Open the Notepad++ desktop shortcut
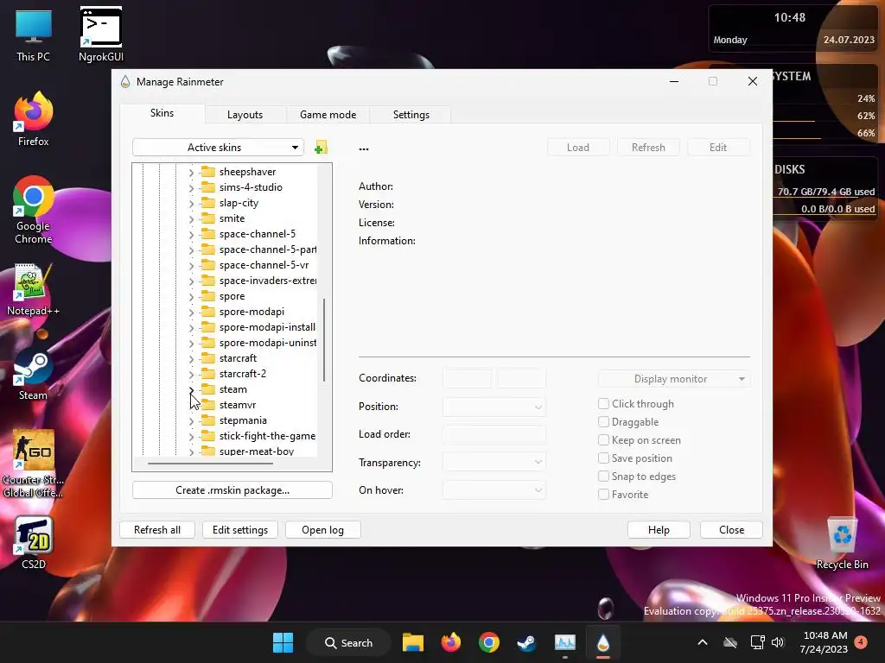 pos(34,290)
